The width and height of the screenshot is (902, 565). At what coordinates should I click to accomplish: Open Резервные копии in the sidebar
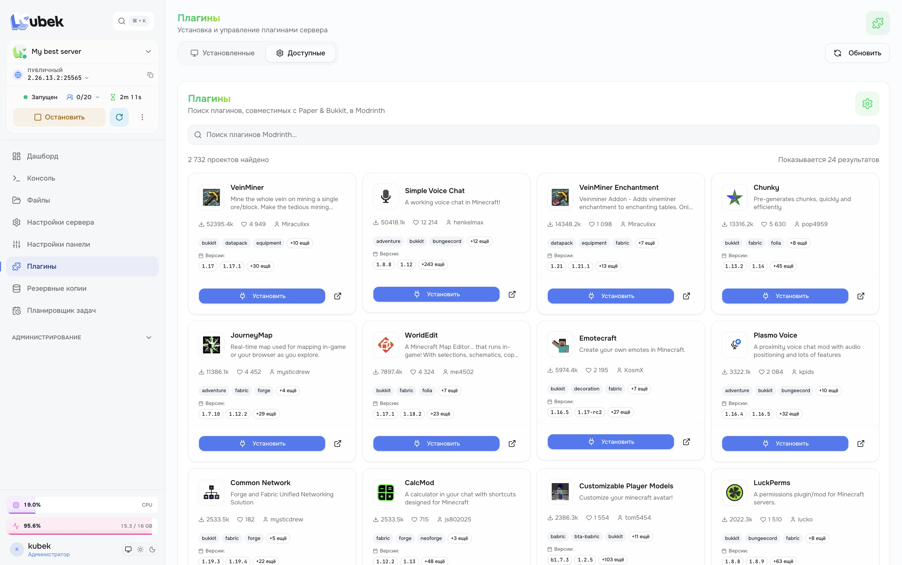coord(82,289)
